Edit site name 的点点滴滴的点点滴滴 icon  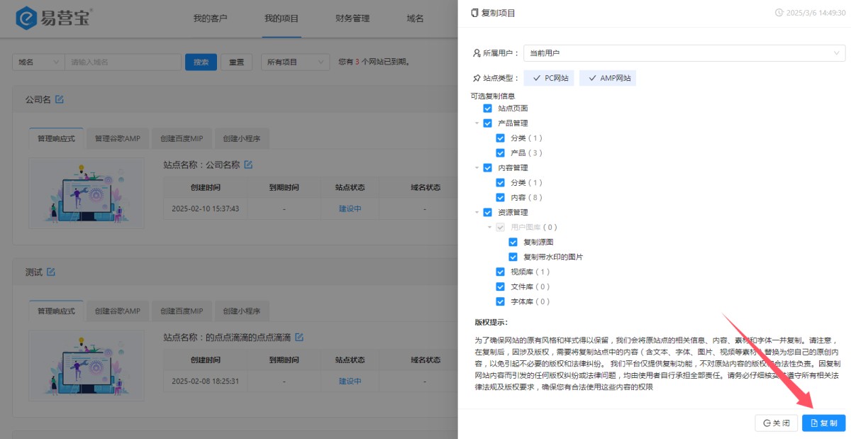coord(299,337)
